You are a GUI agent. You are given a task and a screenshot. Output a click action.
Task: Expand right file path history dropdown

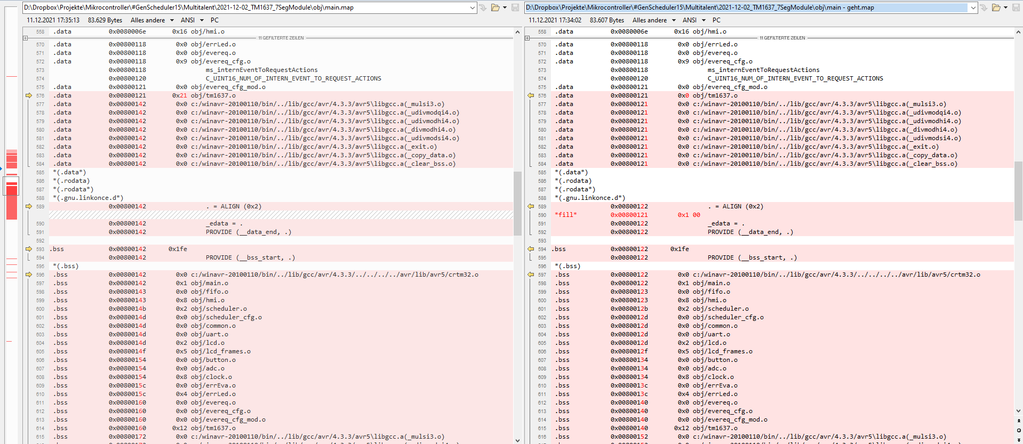[x=973, y=7]
